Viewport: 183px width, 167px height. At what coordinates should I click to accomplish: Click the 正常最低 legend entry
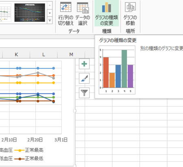point(29,158)
